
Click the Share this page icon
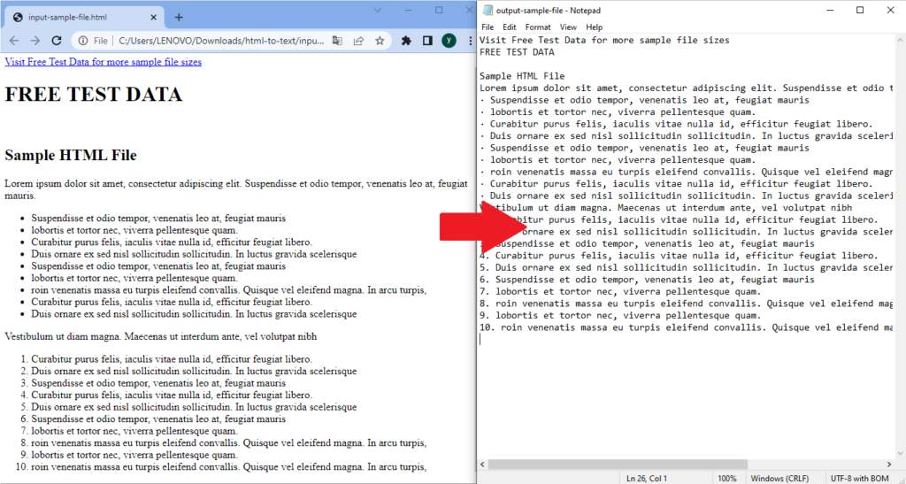359,41
